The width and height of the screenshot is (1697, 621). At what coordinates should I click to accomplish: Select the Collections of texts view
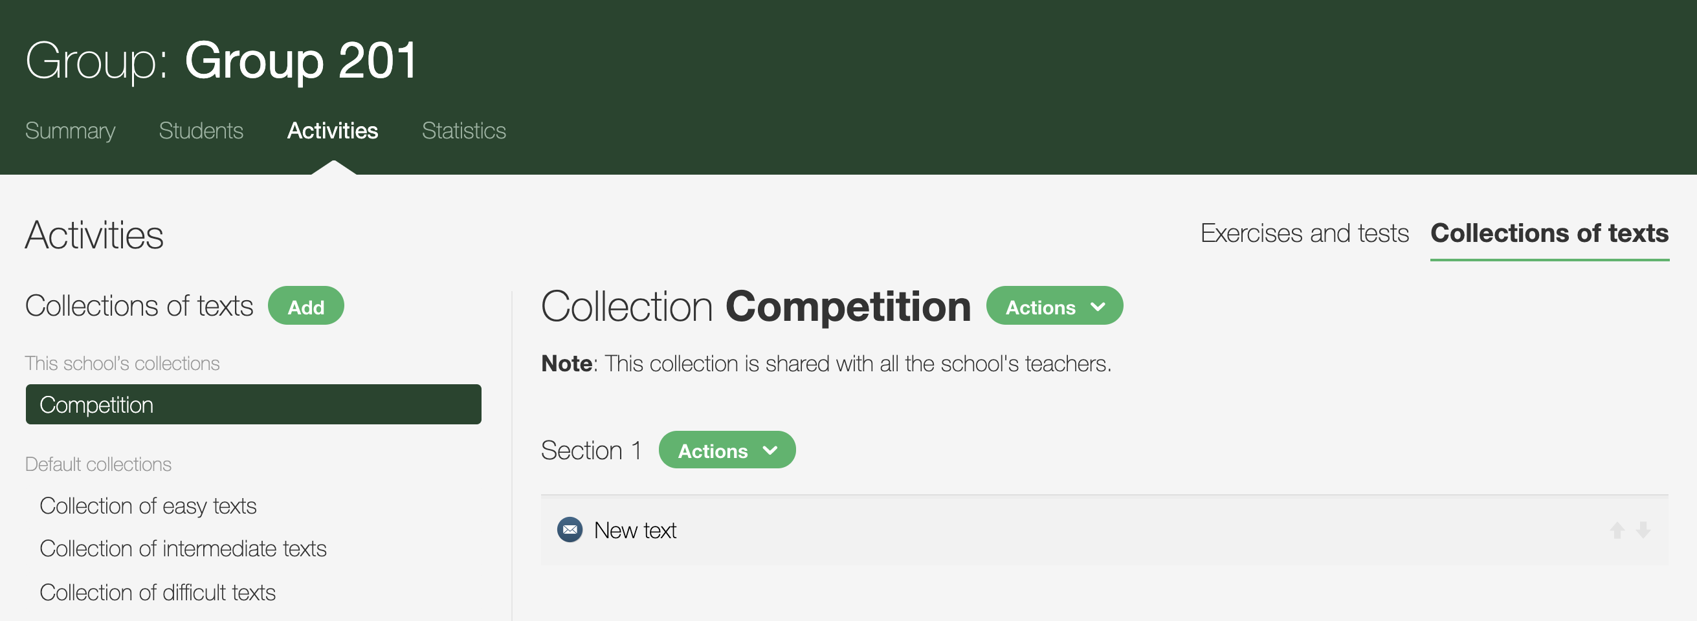1549,233
